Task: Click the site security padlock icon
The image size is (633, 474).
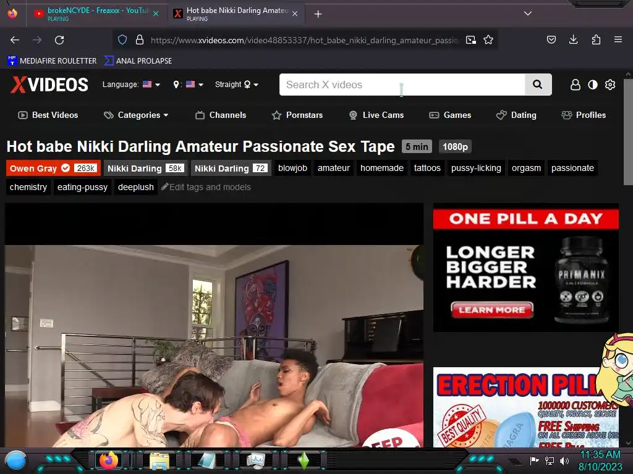Action: tap(140, 40)
